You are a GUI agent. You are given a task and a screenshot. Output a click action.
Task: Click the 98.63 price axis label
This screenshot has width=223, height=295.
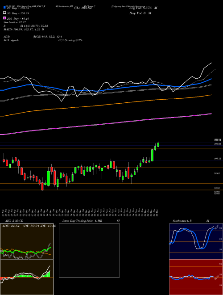217,173
